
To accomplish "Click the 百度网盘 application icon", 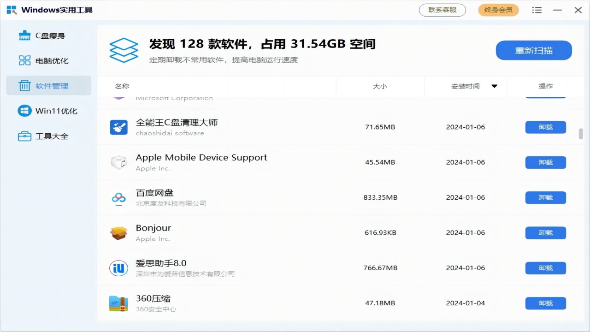I will 118,197.
